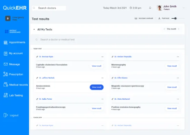Focus the Search a doctor or medical test field

107,39
